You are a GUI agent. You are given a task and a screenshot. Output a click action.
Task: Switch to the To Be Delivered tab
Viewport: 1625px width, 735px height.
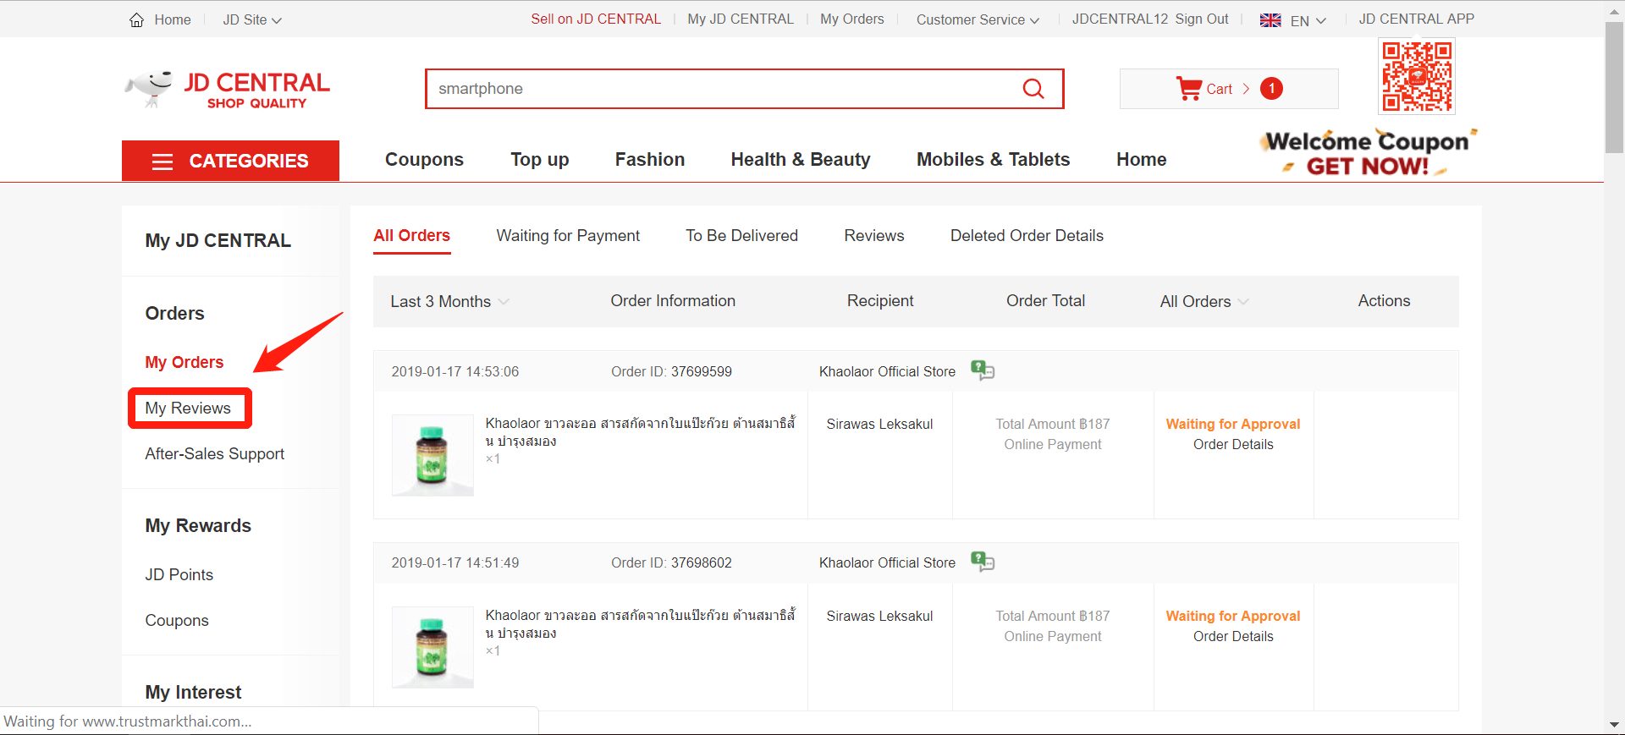pyautogui.click(x=741, y=236)
